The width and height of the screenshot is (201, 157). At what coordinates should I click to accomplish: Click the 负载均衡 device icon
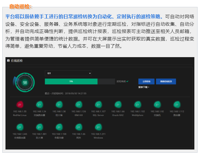pyautogui.click(x=59, y=127)
